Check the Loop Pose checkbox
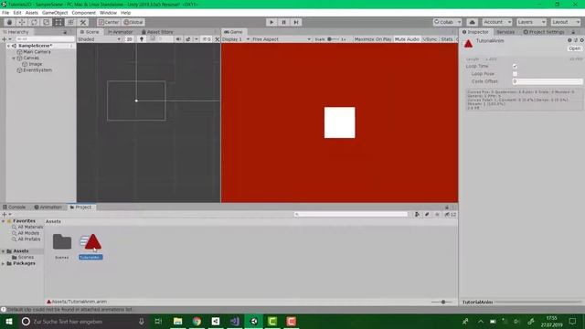 click(x=515, y=74)
